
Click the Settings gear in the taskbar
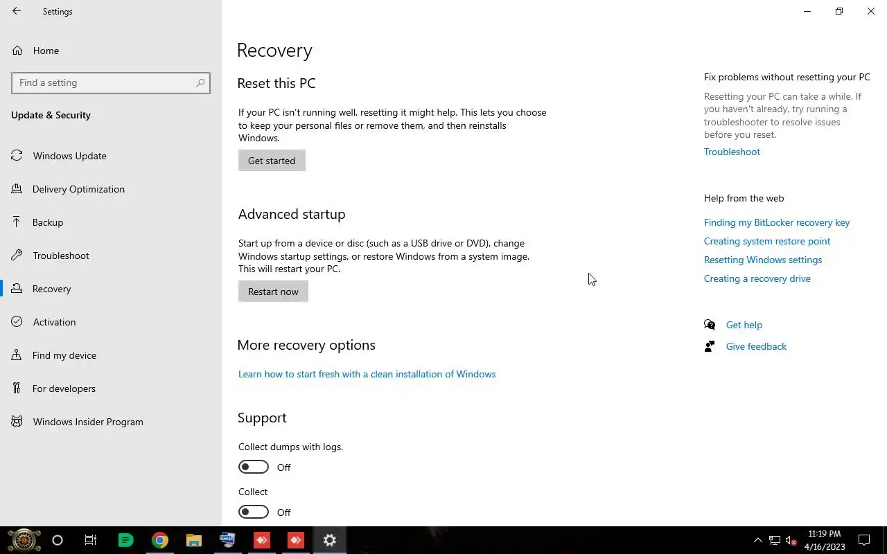click(x=330, y=540)
